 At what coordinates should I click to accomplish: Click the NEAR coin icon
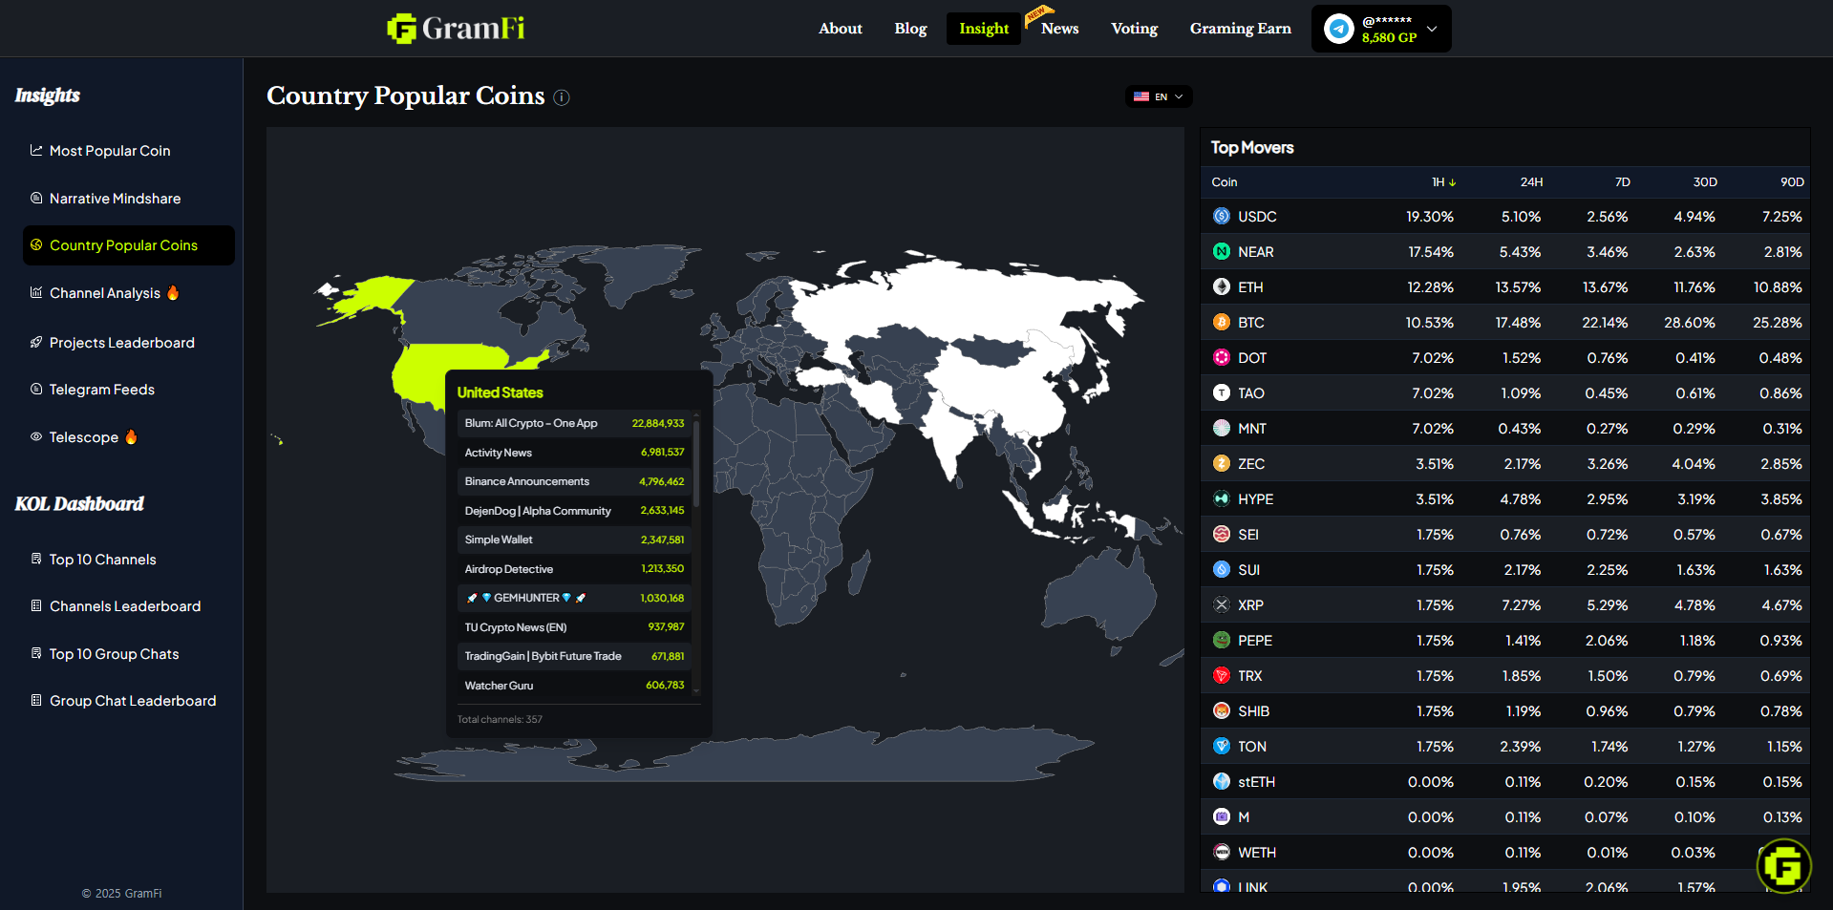(1221, 252)
